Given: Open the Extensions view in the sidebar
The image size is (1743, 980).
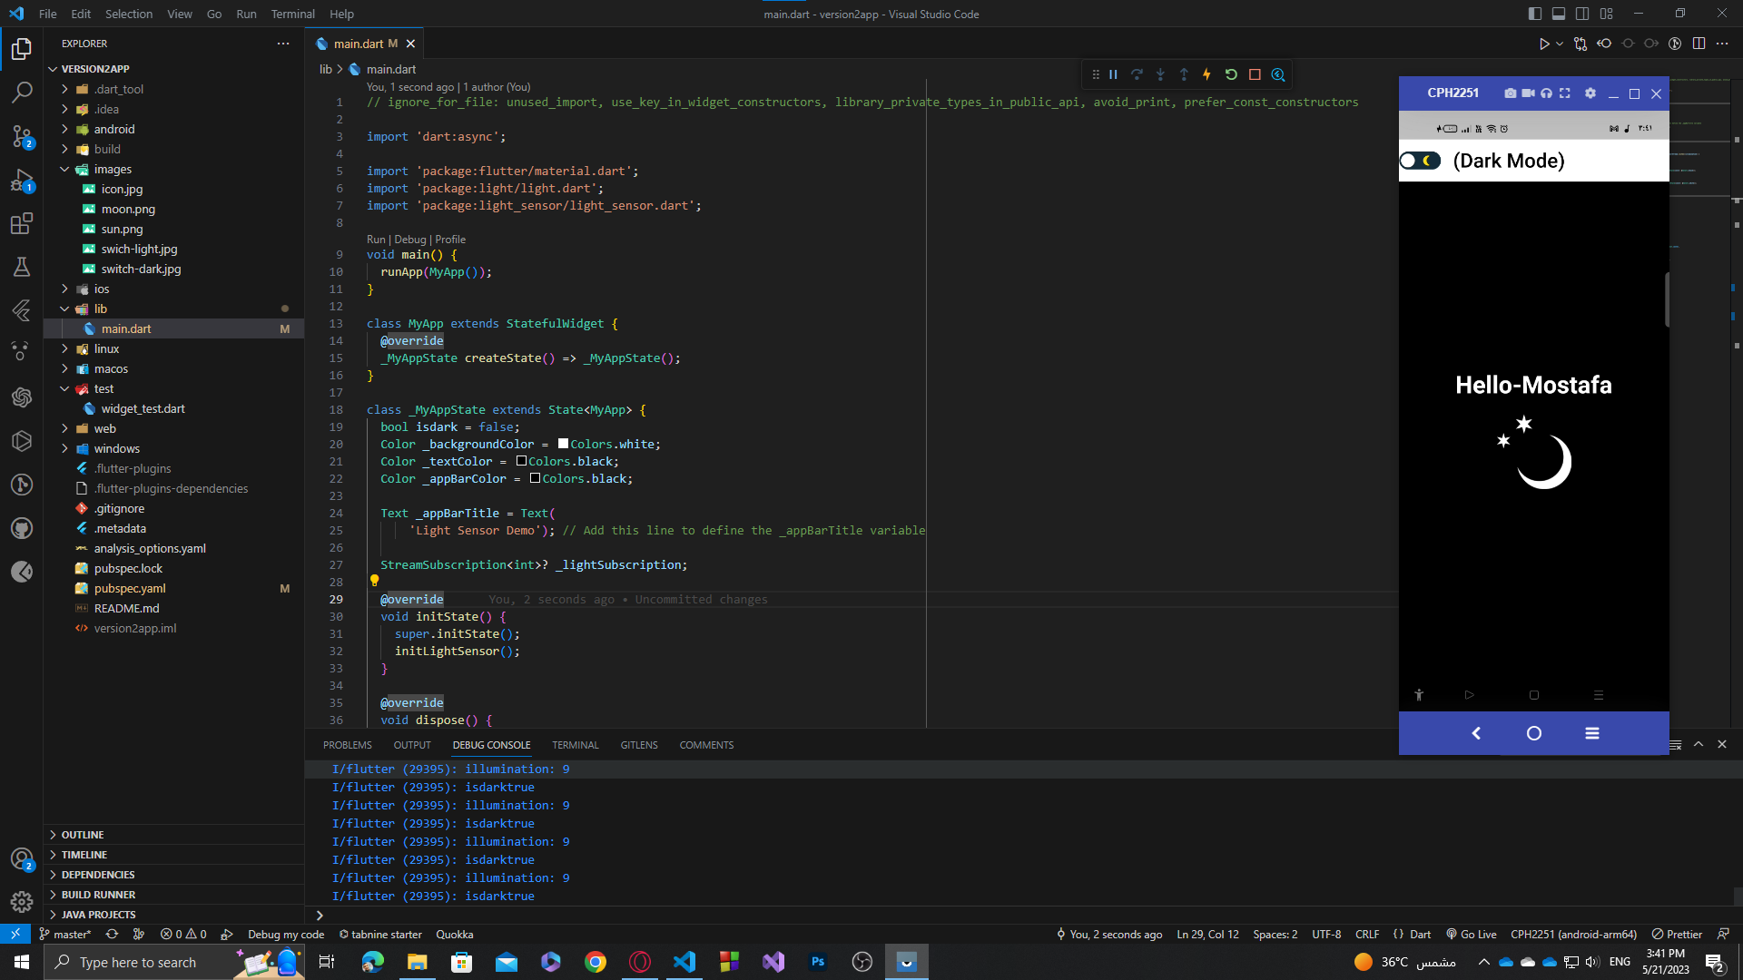Looking at the screenshot, I should 22,223.
